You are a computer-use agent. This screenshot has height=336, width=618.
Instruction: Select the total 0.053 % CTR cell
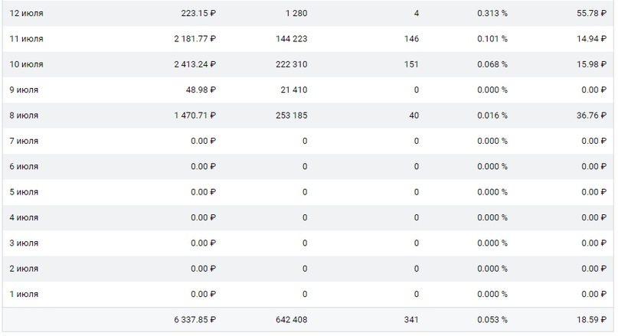(x=492, y=319)
